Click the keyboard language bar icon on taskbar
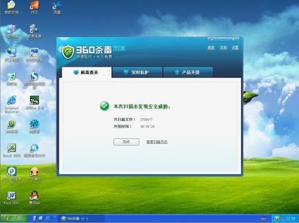 pos(263,219)
